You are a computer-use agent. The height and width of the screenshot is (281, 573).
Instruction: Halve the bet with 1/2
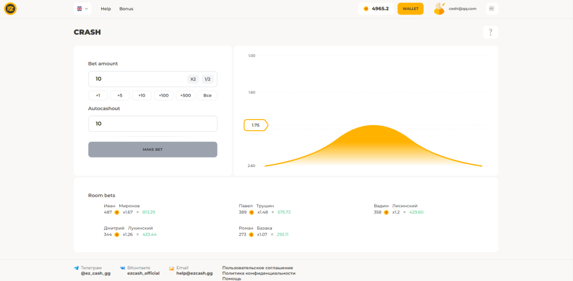click(x=208, y=79)
